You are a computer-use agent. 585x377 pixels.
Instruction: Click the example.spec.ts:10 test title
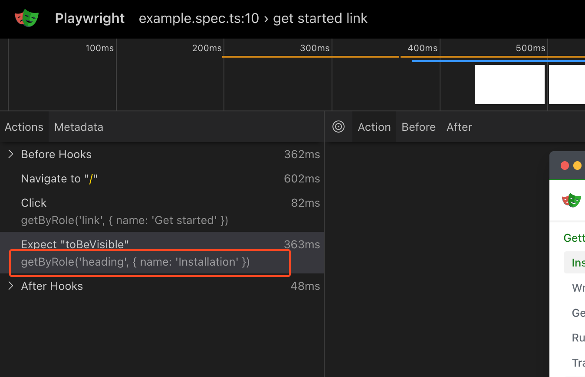coord(253,18)
